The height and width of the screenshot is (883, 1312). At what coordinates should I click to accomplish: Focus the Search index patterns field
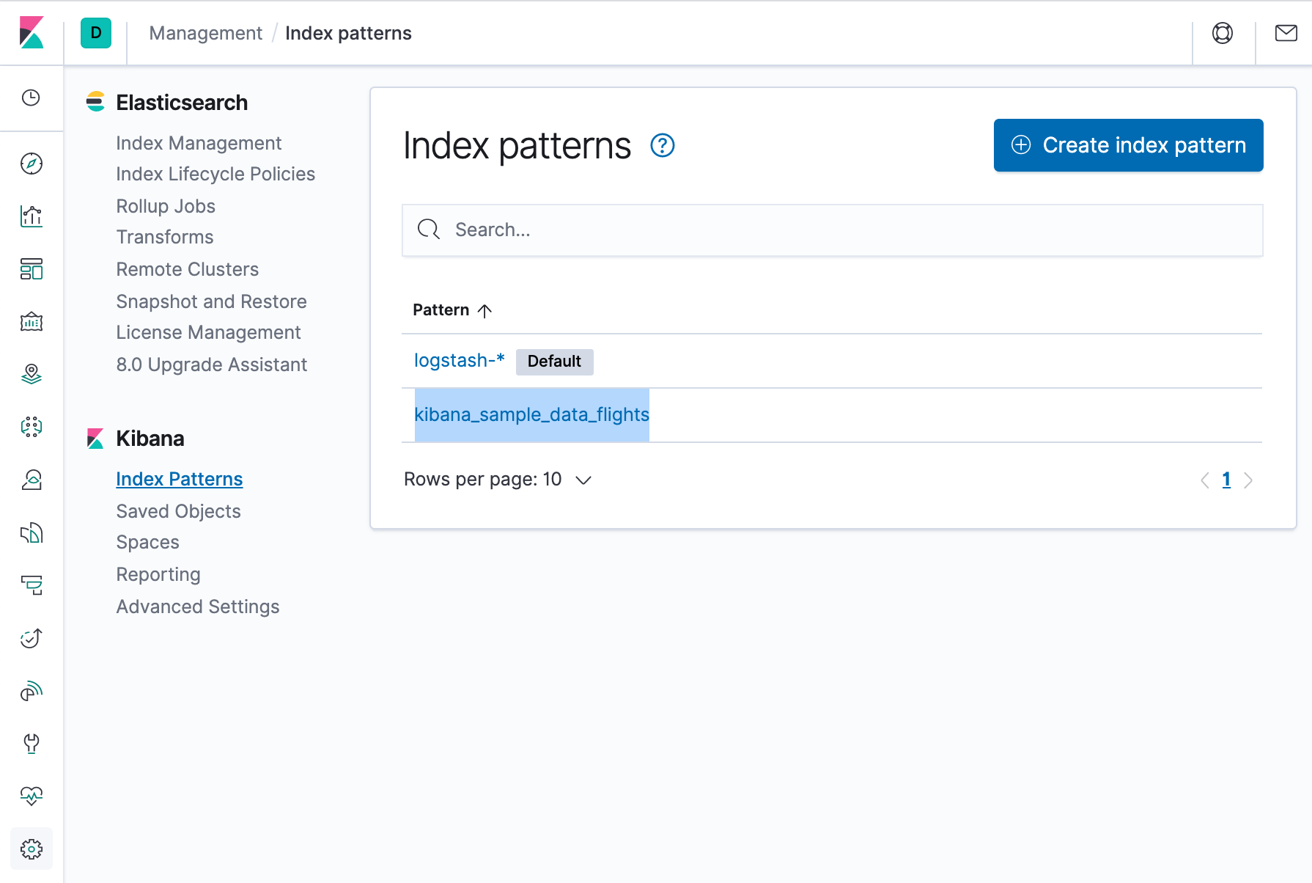[832, 230]
